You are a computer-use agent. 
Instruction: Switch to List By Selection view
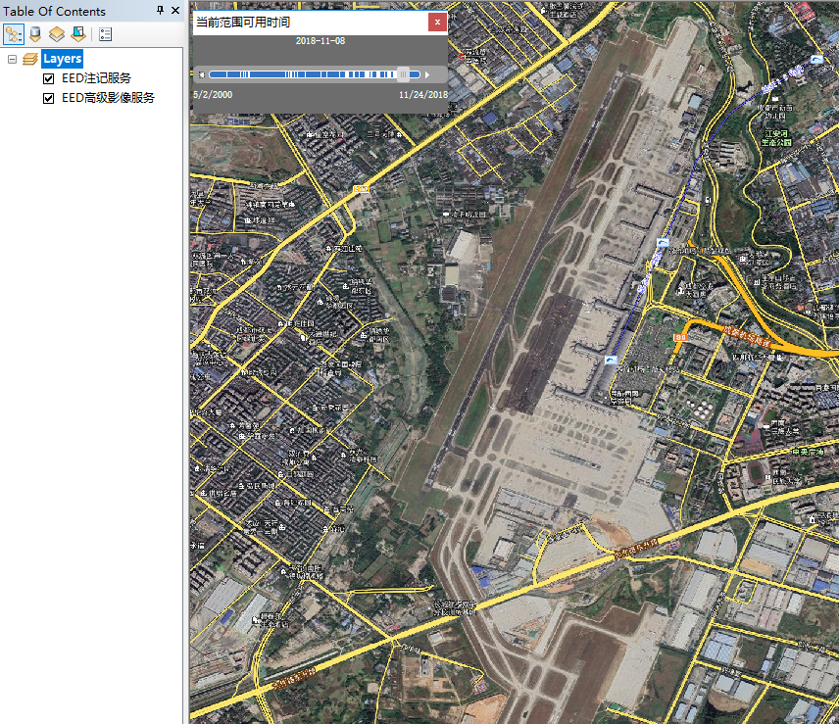76,34
